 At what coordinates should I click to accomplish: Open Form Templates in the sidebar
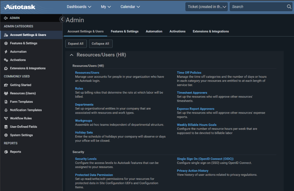[31, 102]
